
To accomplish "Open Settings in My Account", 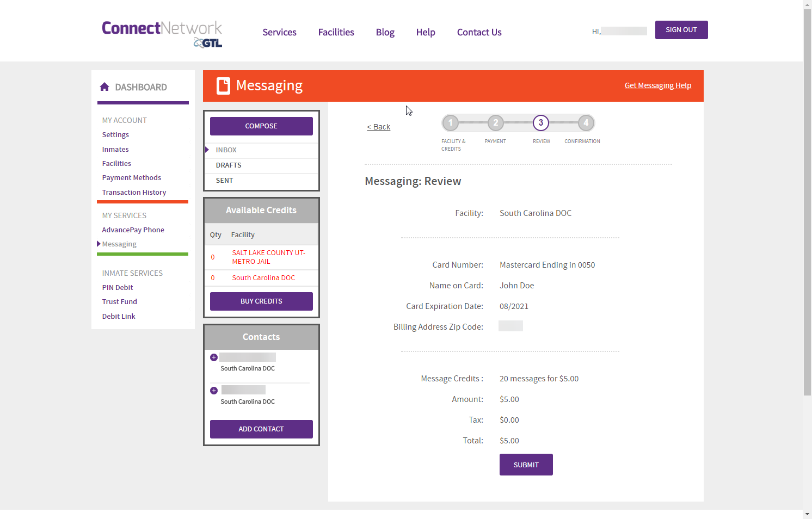I will 115,135.
